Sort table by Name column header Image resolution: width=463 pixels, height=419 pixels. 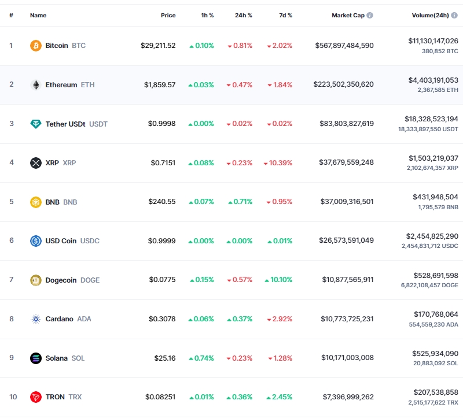pos(38,16)
